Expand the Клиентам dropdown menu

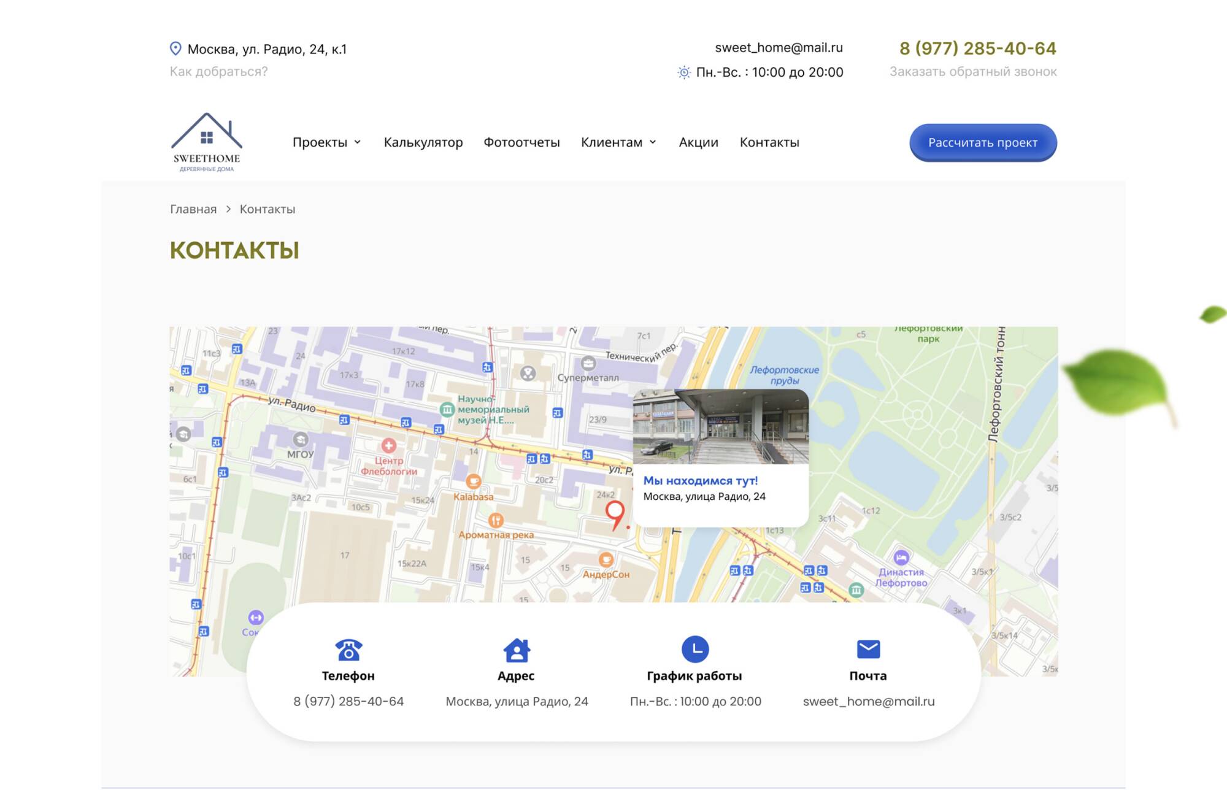click(619, 142)
